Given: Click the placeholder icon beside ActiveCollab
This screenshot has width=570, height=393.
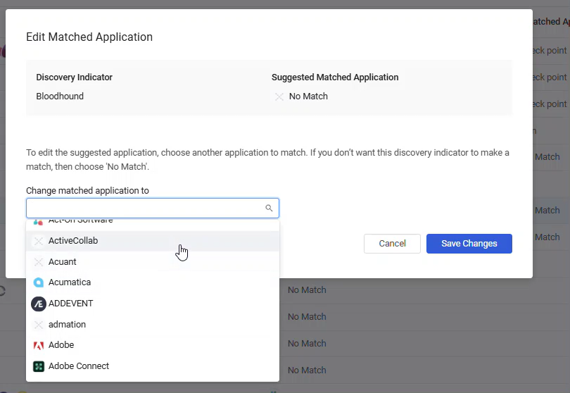Looking at the screenshot, I should pyautogui.click(x=39, y=241).
